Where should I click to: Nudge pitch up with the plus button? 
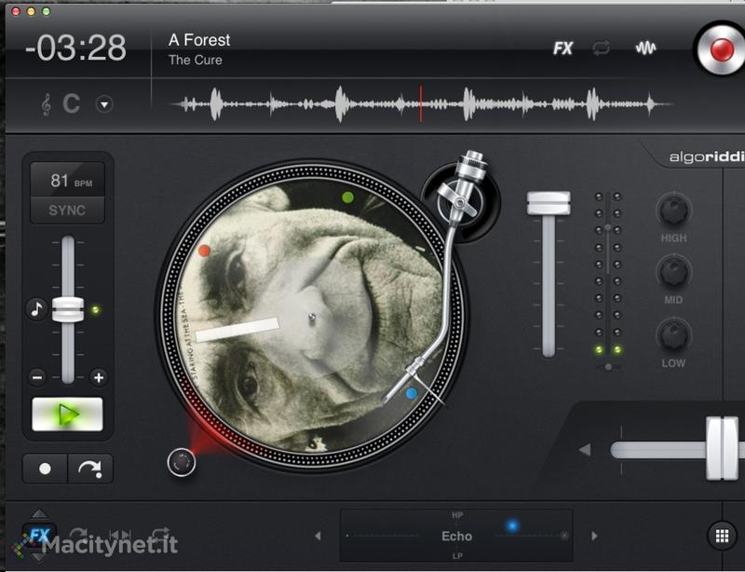[x=99, y=377]
